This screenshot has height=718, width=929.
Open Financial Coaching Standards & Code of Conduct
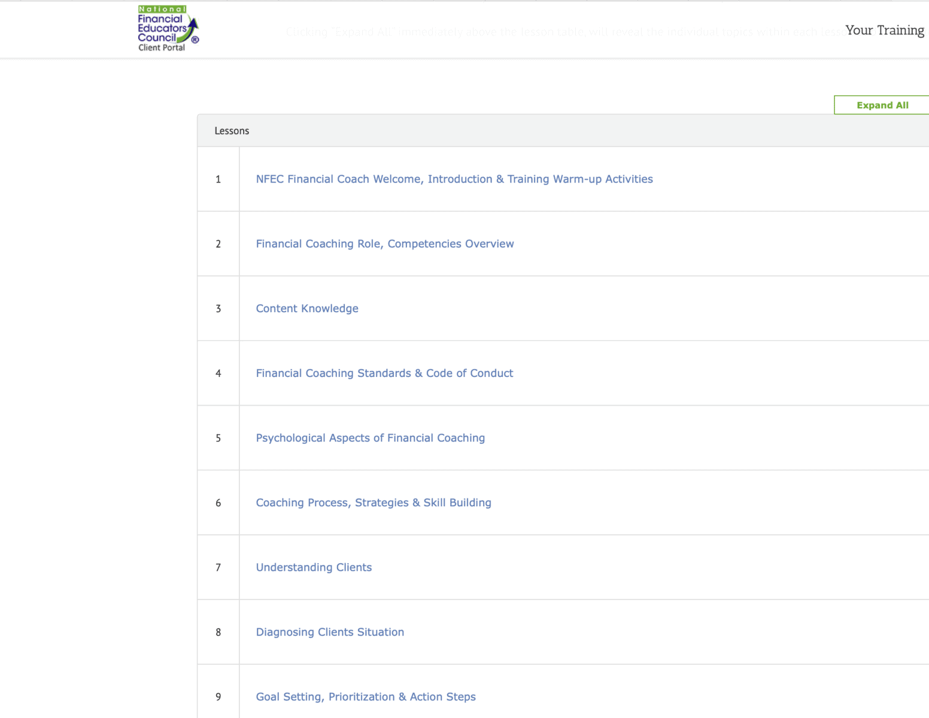(384, 373)
